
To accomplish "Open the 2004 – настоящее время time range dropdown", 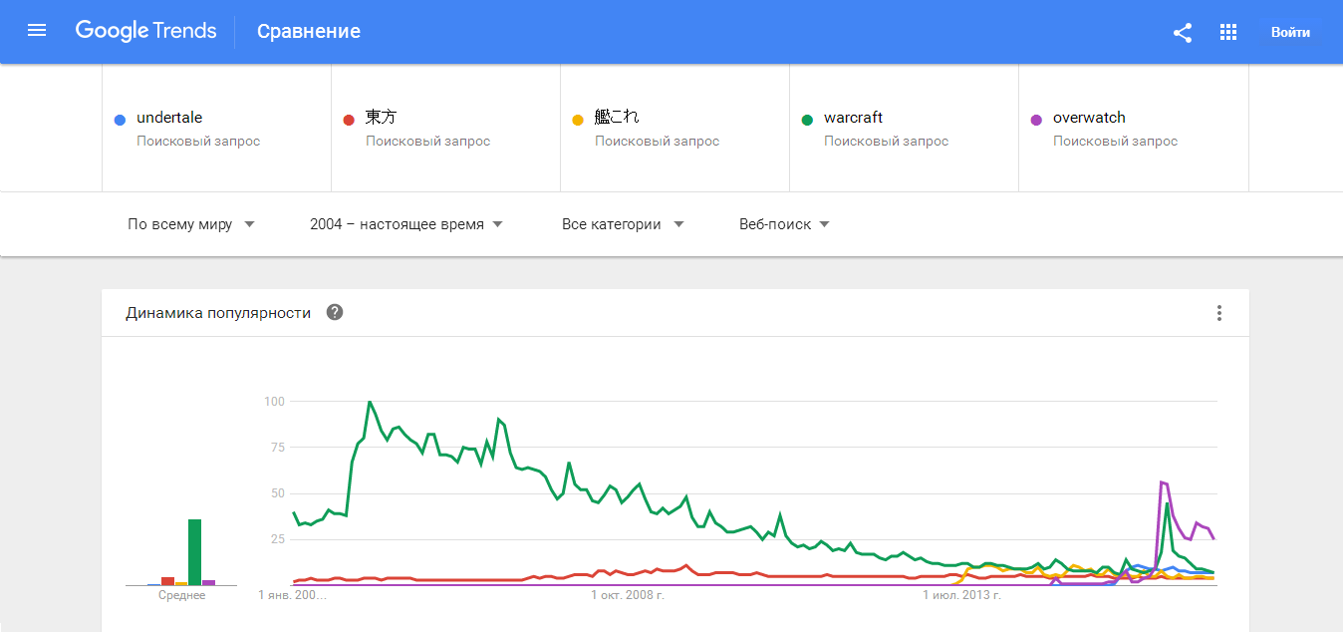I will point(406,224).
